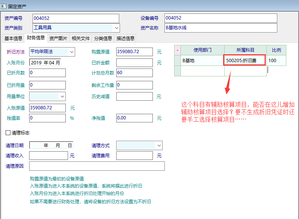Image resolution: width=299 pixels, height=219 pixels.
Task: Click the 计划总月数 field
Action: coord(134,73)
